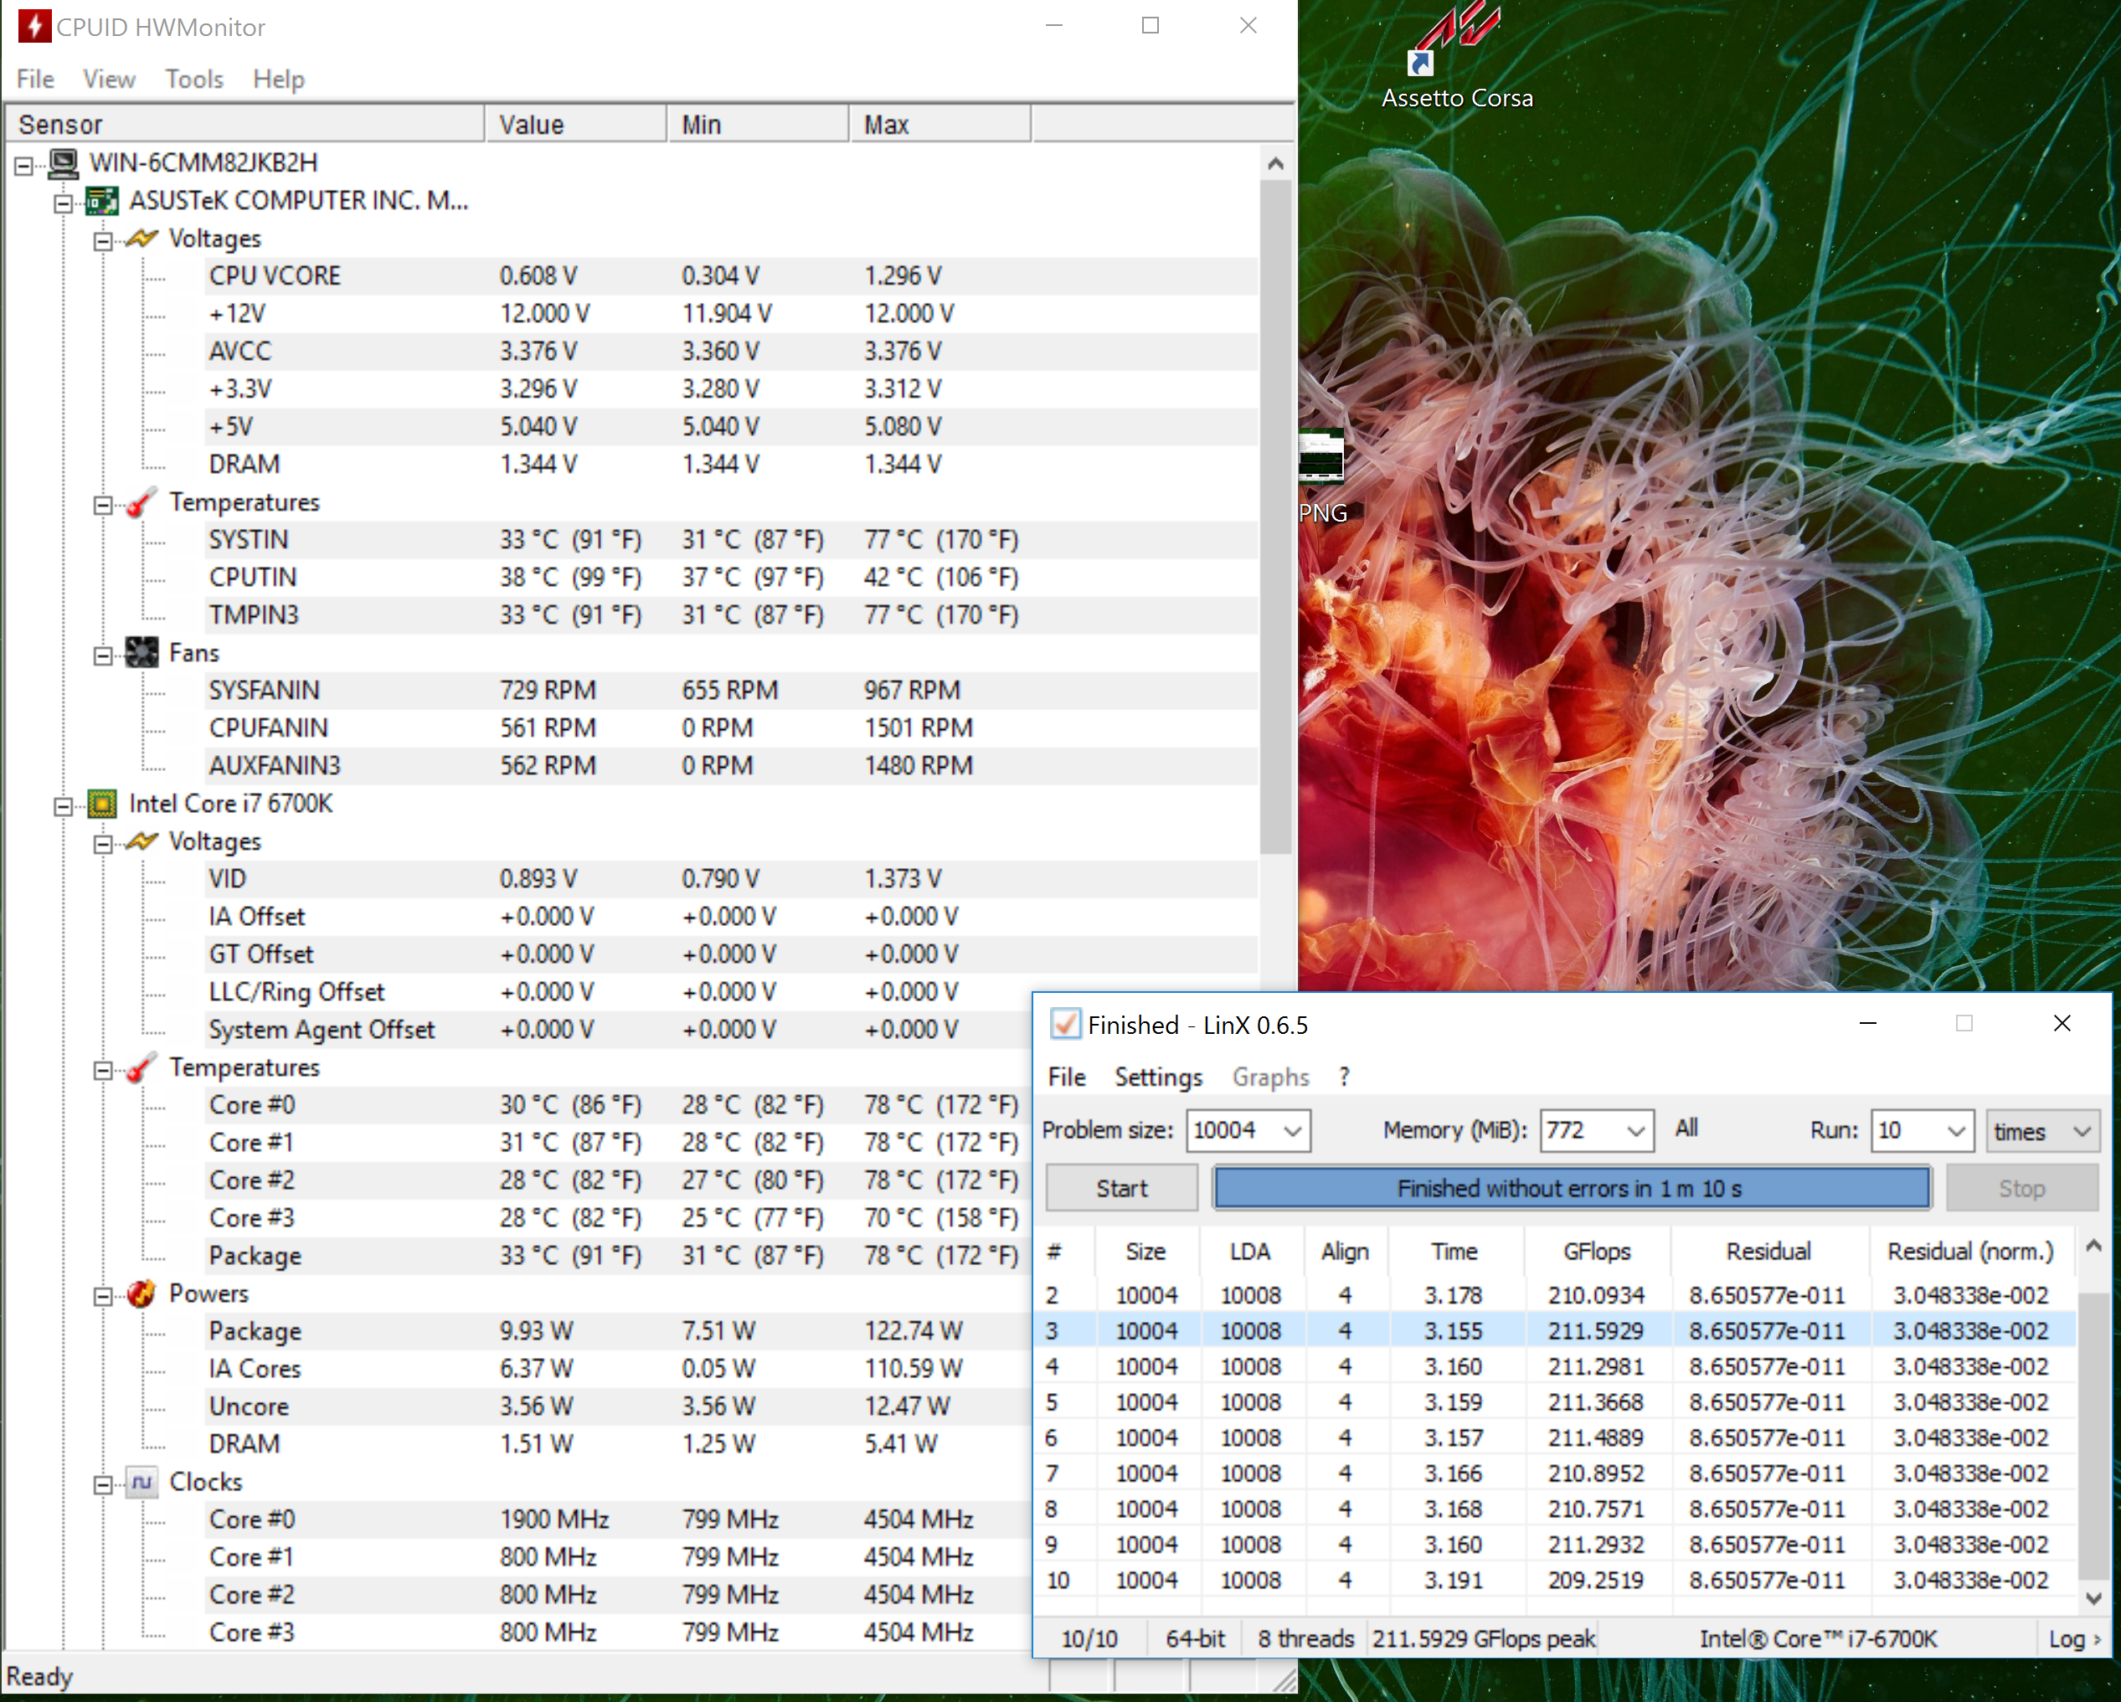Click the Powers flame icon
This screenshot has height=1702, width=2121.
click(142, 1293)
